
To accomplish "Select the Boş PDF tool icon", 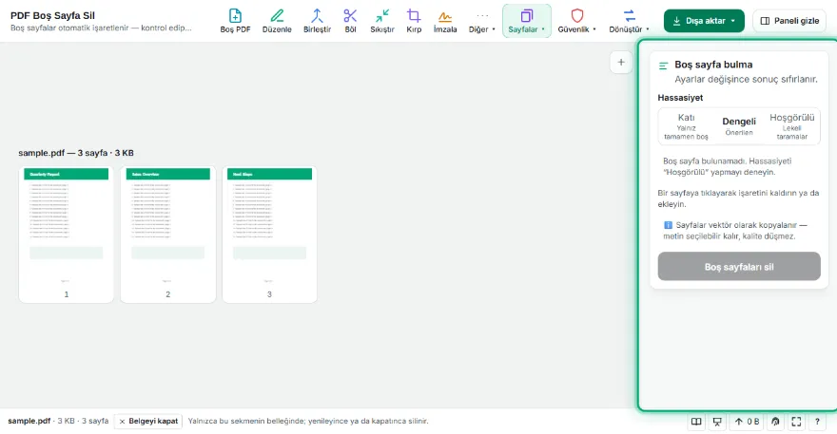I will point(235,21).
